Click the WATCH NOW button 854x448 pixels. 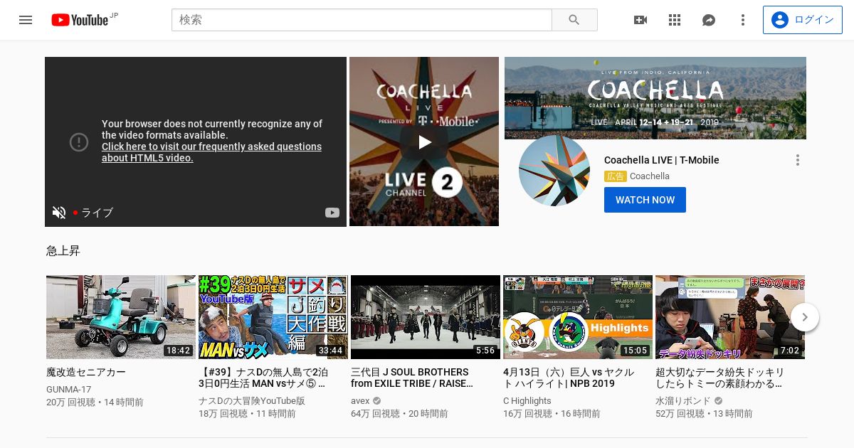click(645, 200)
